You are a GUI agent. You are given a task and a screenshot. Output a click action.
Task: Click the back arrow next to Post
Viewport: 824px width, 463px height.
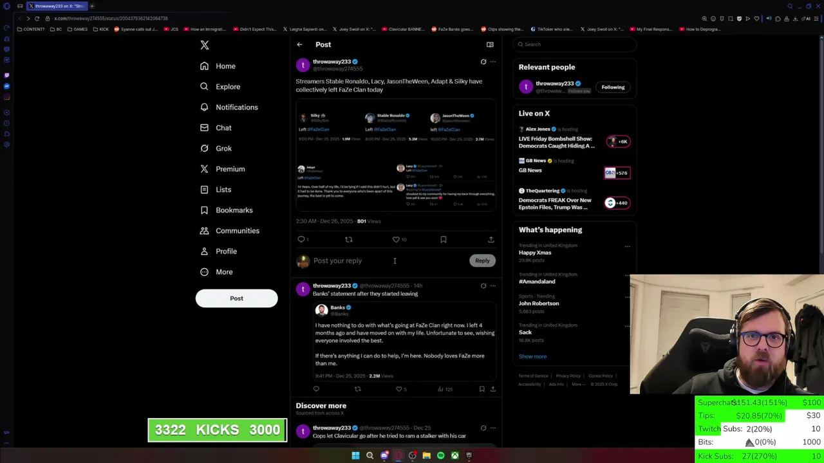click(x=299, y=44)
